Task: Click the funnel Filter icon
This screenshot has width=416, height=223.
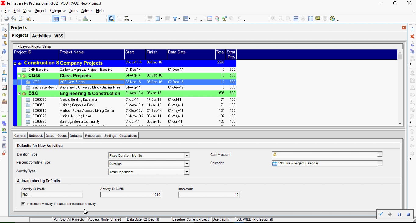Action: 175,19
